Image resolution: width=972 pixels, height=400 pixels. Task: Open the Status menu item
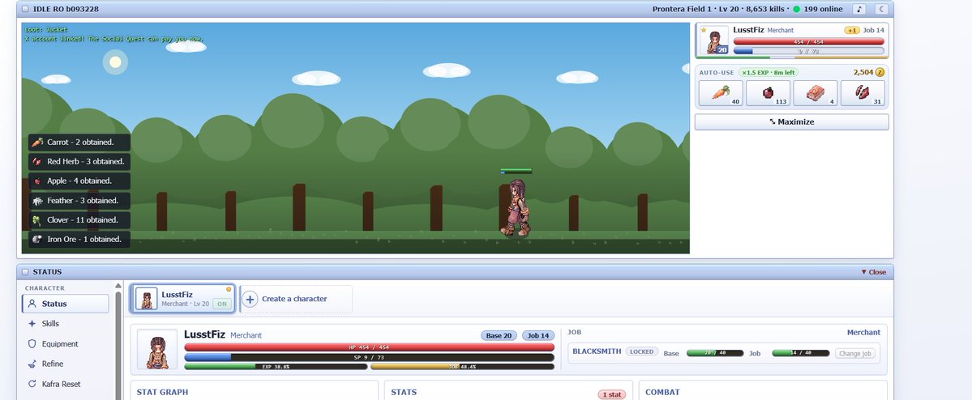coord(65,304)
